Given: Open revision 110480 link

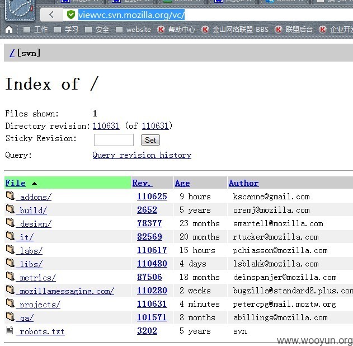Looking at the screenshot, I should coord(152,264).
